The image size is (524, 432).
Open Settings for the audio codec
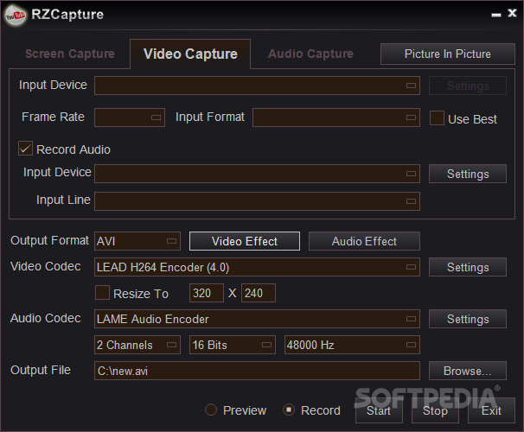point(468,319)
